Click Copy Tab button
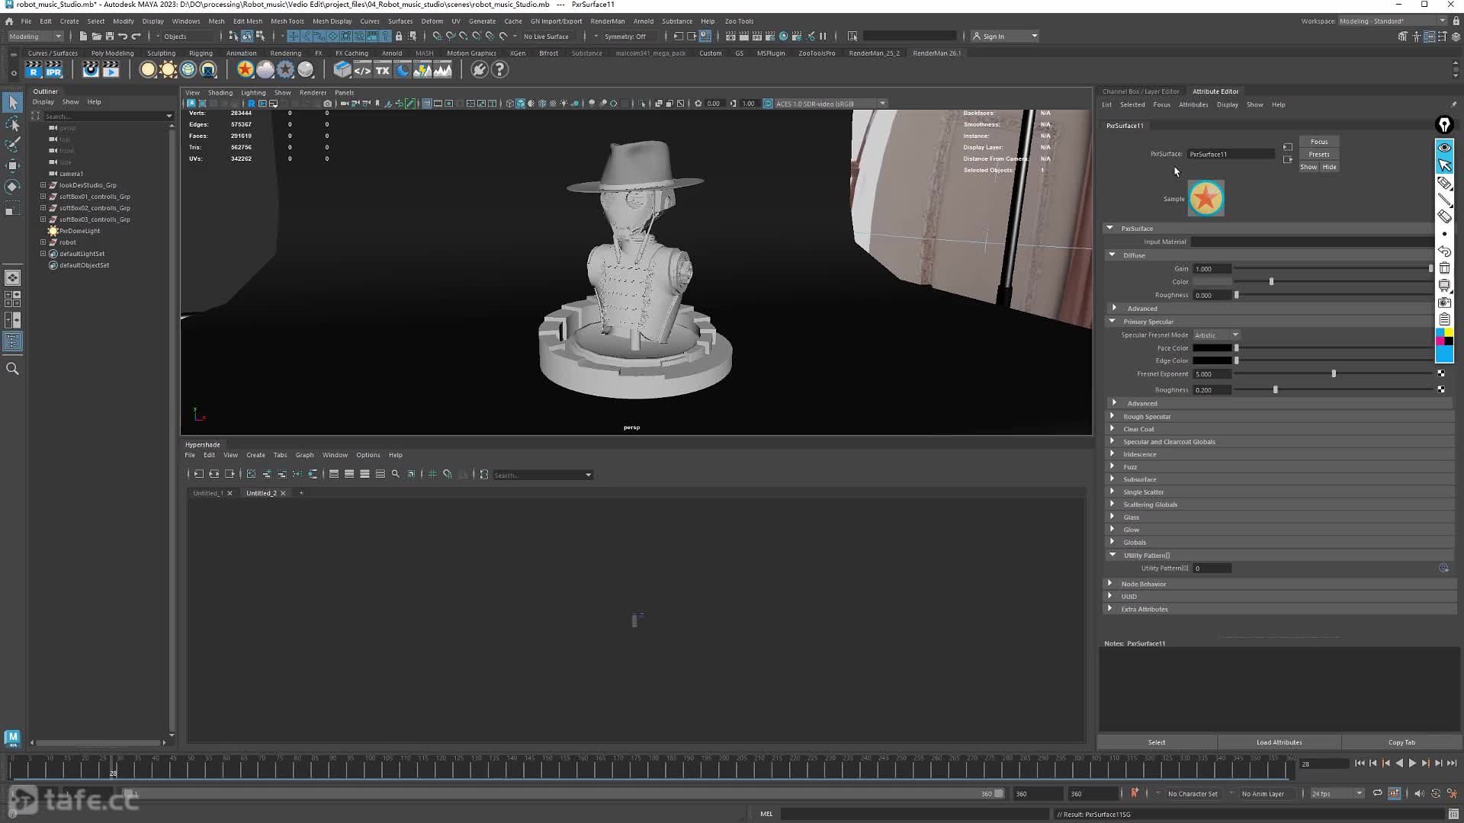This screenshot has width=1464, height=823. point(1401,742)
